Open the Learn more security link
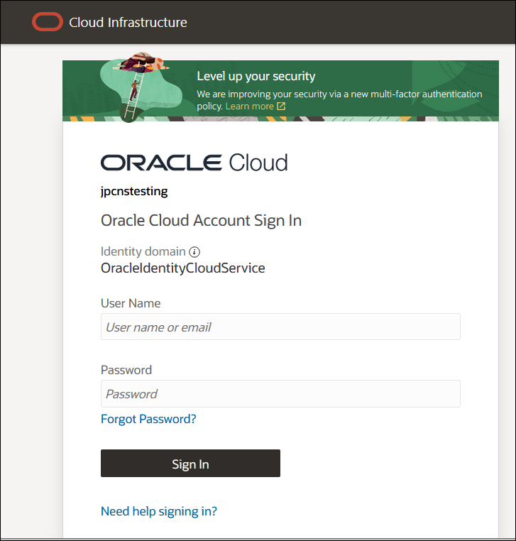516x541 pixels. click(249, 106)
